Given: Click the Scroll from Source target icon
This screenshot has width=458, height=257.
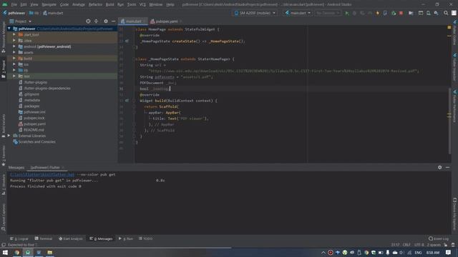Looking at the screenshot, I should (88, 21).
